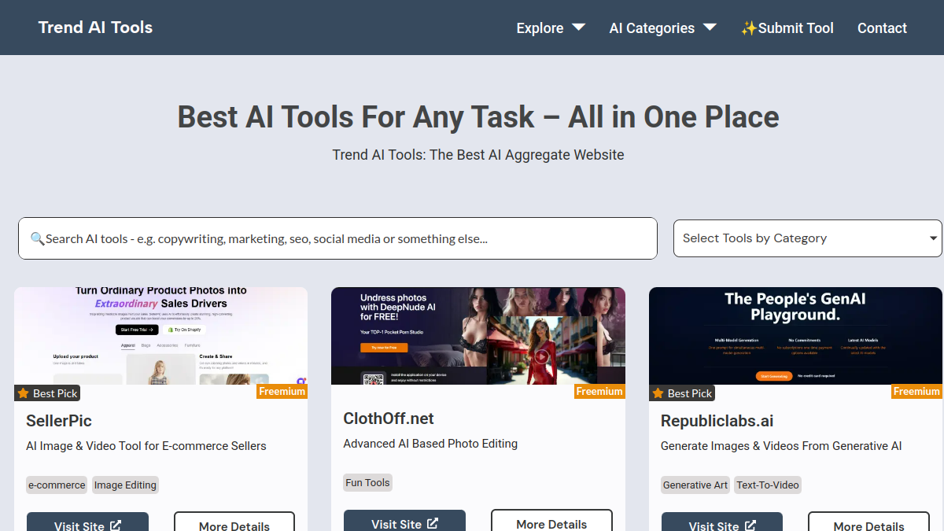Click SellerPic Visit Site external link icon
The height and width of the screenshot is (531, 944).
pyautogui.click(x=116, y=525)
